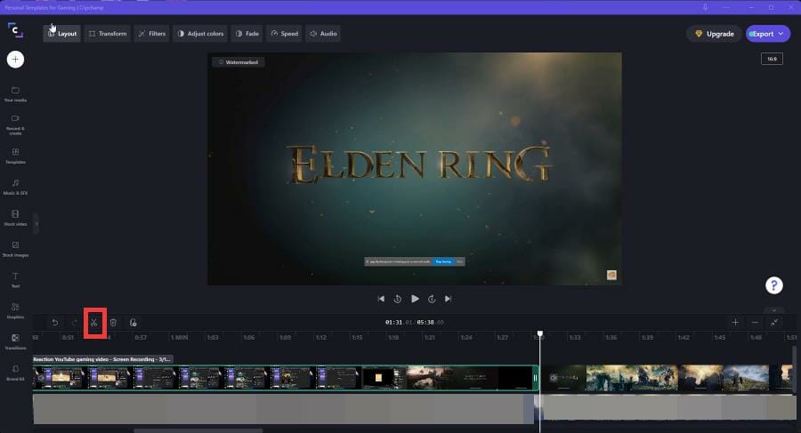The width and height of the screenshot is (801, 433).
Task: Open the Fade tab
Action: click(247, 34)
